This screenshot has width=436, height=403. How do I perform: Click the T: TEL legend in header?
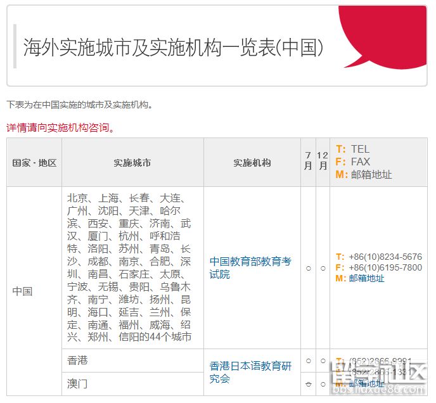tap(352, 149)
